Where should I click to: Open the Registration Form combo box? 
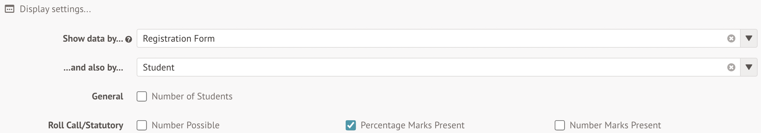click(438, 38)
